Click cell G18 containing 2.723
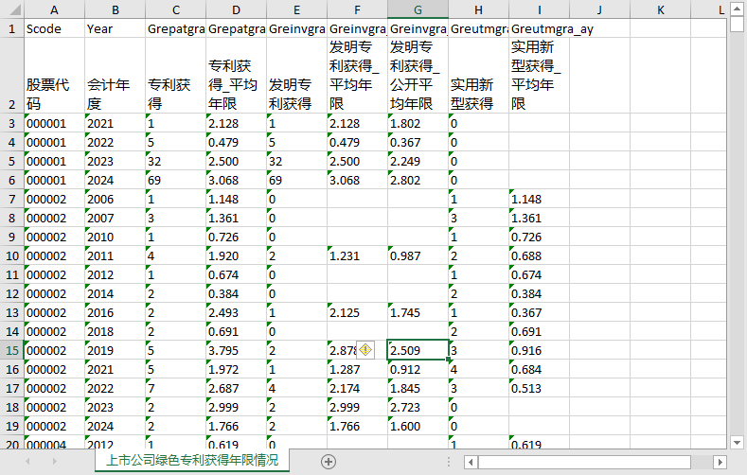The width and height of the screenshot is (747, 475). point(418,407)
